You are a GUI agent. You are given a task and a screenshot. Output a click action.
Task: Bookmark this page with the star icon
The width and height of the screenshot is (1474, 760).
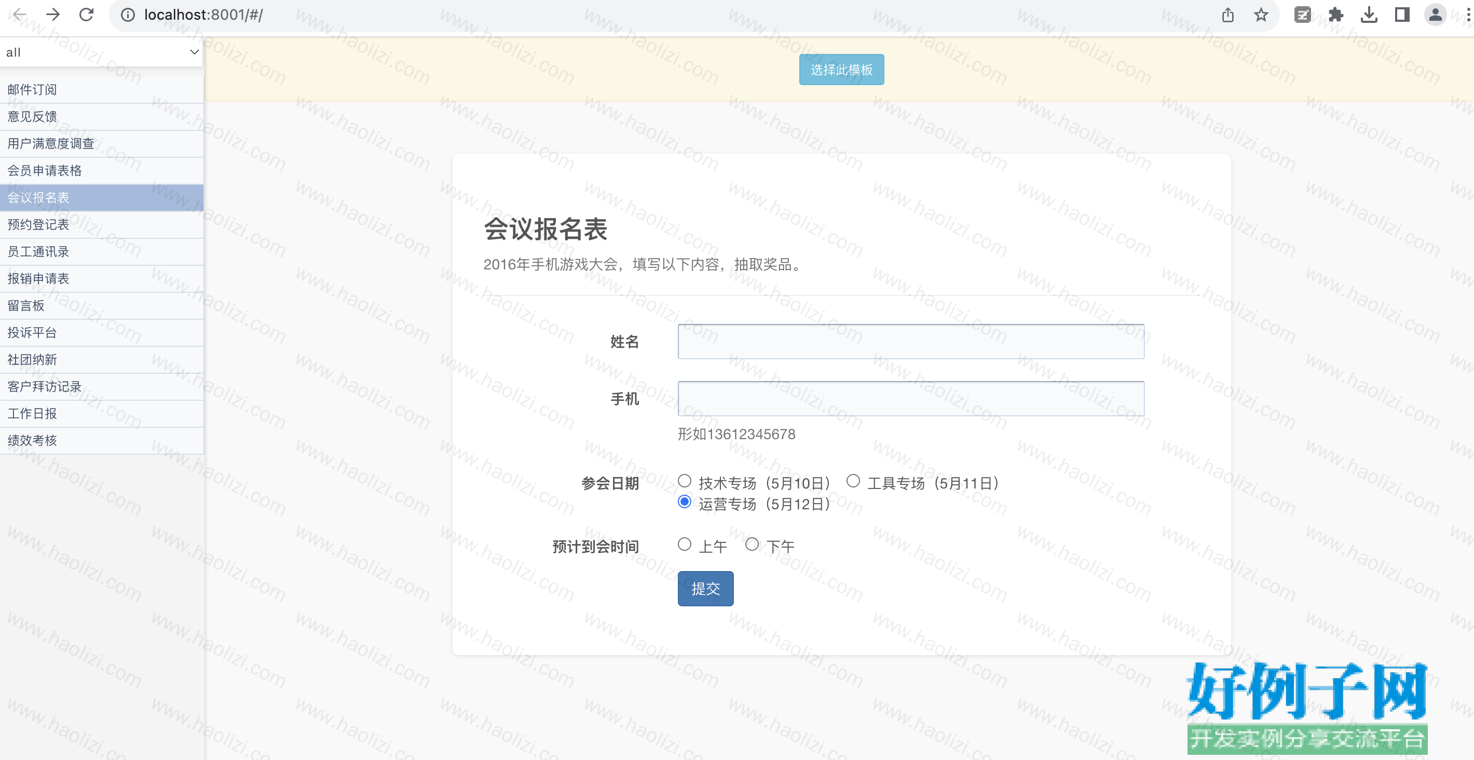(1261, 15)
